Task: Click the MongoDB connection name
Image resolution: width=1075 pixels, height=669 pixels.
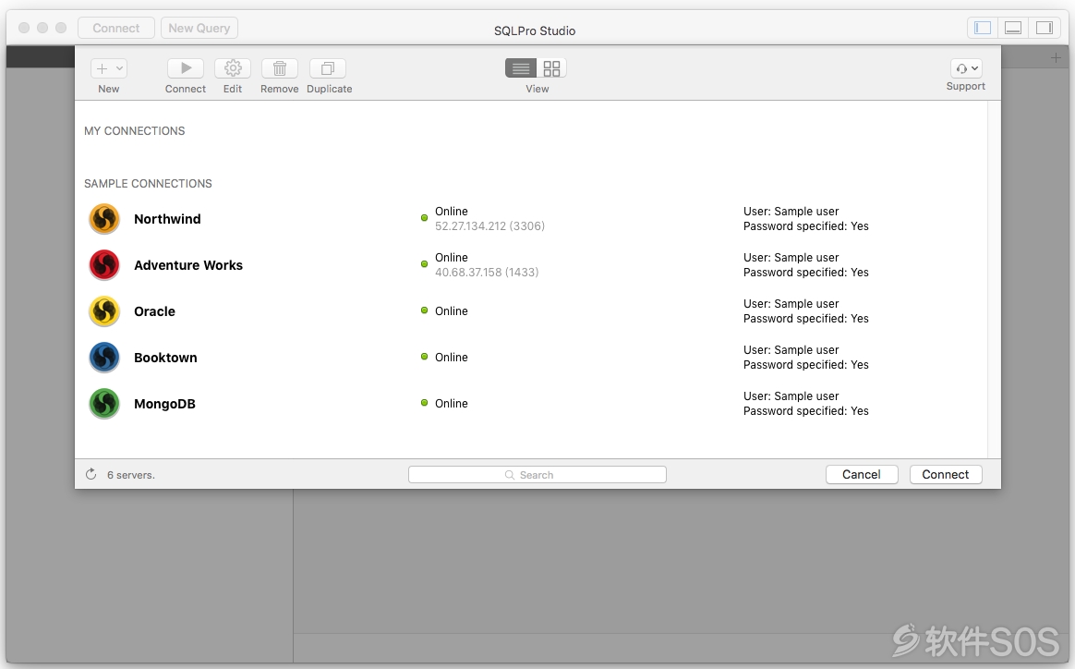Action: [164, 404]
